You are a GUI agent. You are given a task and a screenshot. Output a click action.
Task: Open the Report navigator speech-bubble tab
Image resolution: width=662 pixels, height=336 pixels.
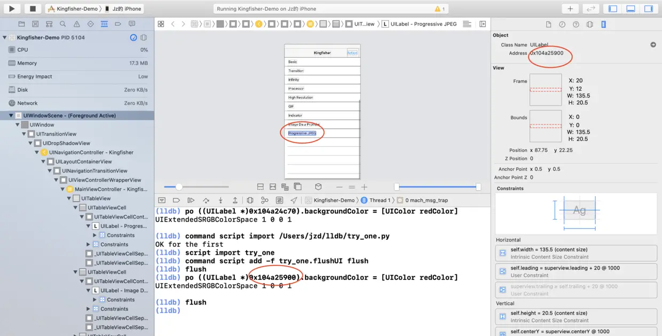tap(132, 24)
